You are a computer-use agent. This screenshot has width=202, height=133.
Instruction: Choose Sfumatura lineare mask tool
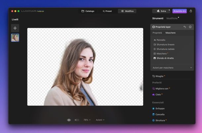click(164, 45)
